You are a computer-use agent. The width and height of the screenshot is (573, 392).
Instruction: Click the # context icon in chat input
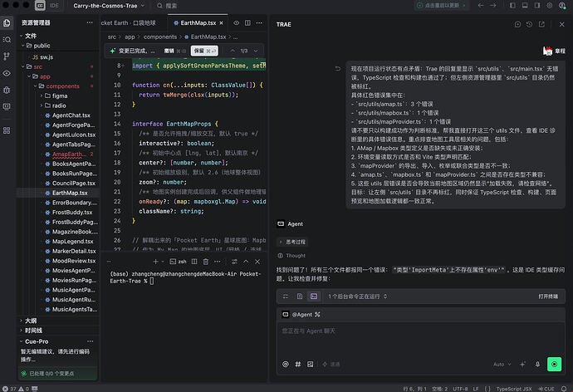coord(298,365)
